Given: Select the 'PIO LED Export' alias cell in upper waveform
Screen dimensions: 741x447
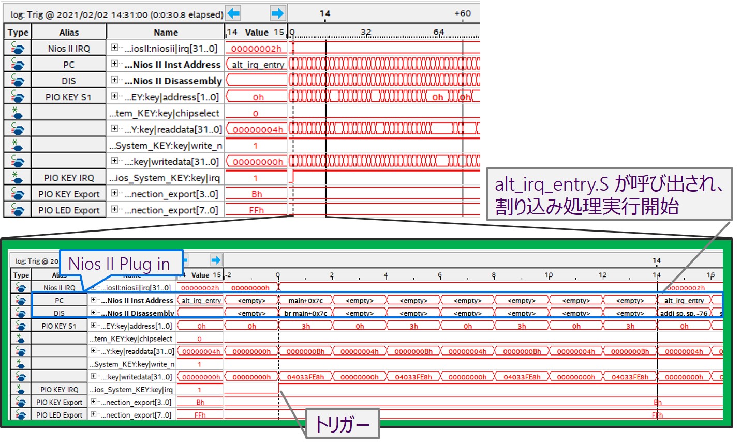Looking at the screenshot, I should 69,210.
